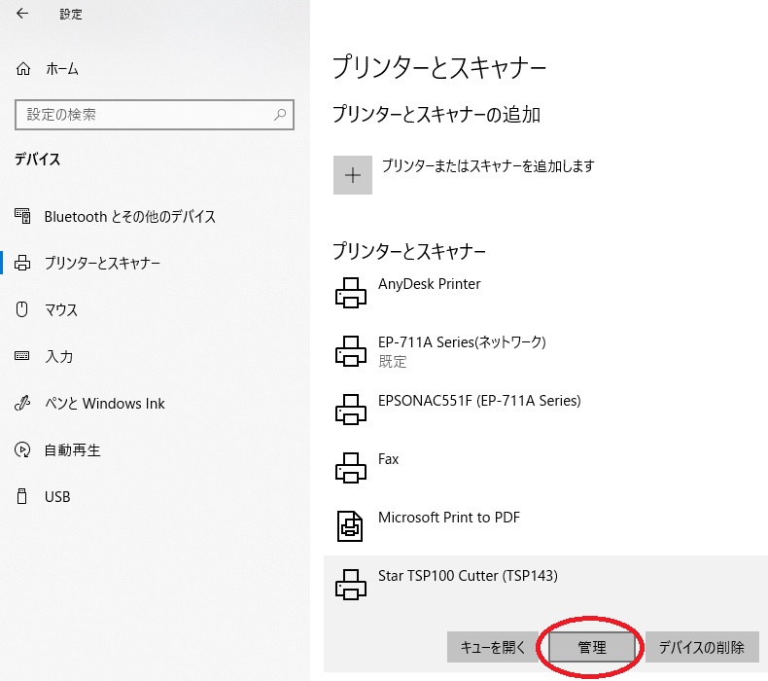Click プリンターまたはスキャナーを追加します text

tap(488, 165)
